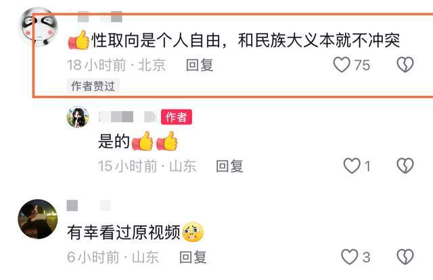Viewport: 433px width, 280px height.
Task: Like the Beijing comment with 75 likes
Action: point(342,65)
